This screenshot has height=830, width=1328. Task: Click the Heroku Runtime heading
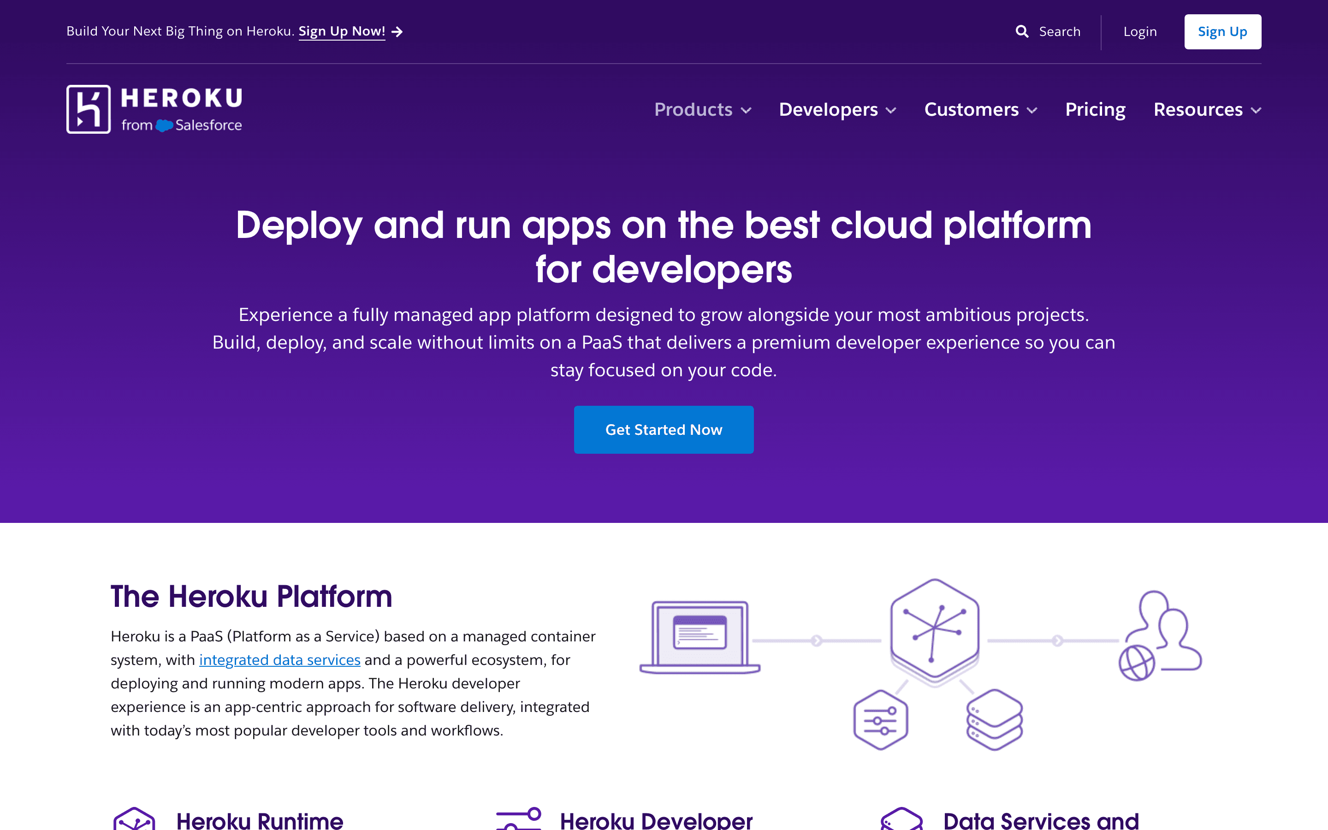pyautogui.click(x=260, y=820)
